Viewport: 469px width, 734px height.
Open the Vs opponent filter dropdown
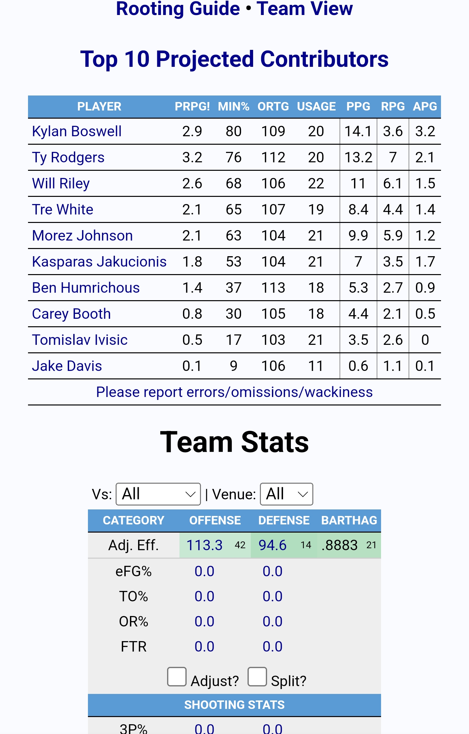point(158,494)
